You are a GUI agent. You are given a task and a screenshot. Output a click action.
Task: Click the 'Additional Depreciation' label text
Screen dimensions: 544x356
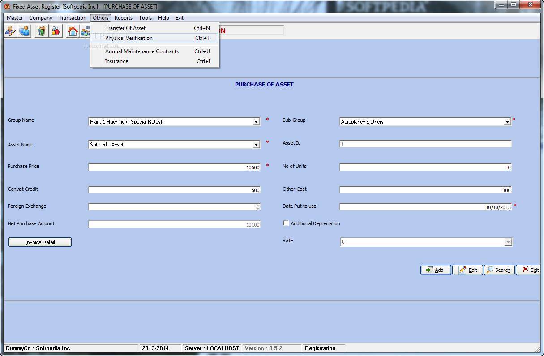315,223
